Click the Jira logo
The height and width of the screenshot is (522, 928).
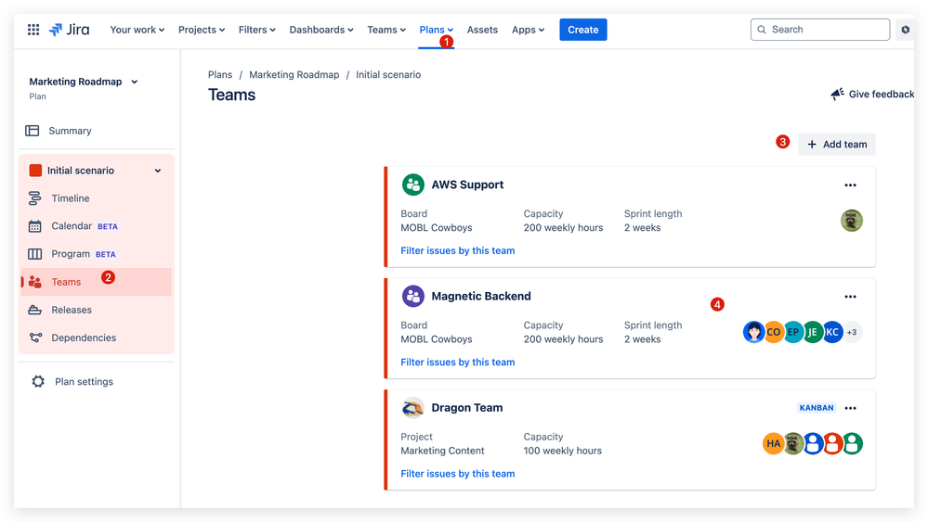(x=70, y=30)
